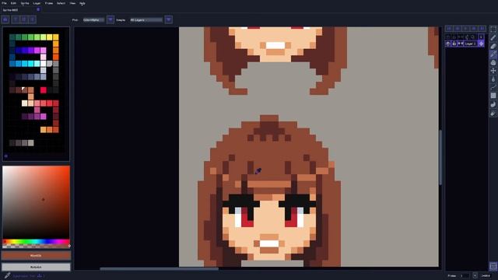
Task: Click the frame field stepper at bottom right
Action: coord(475,275)
